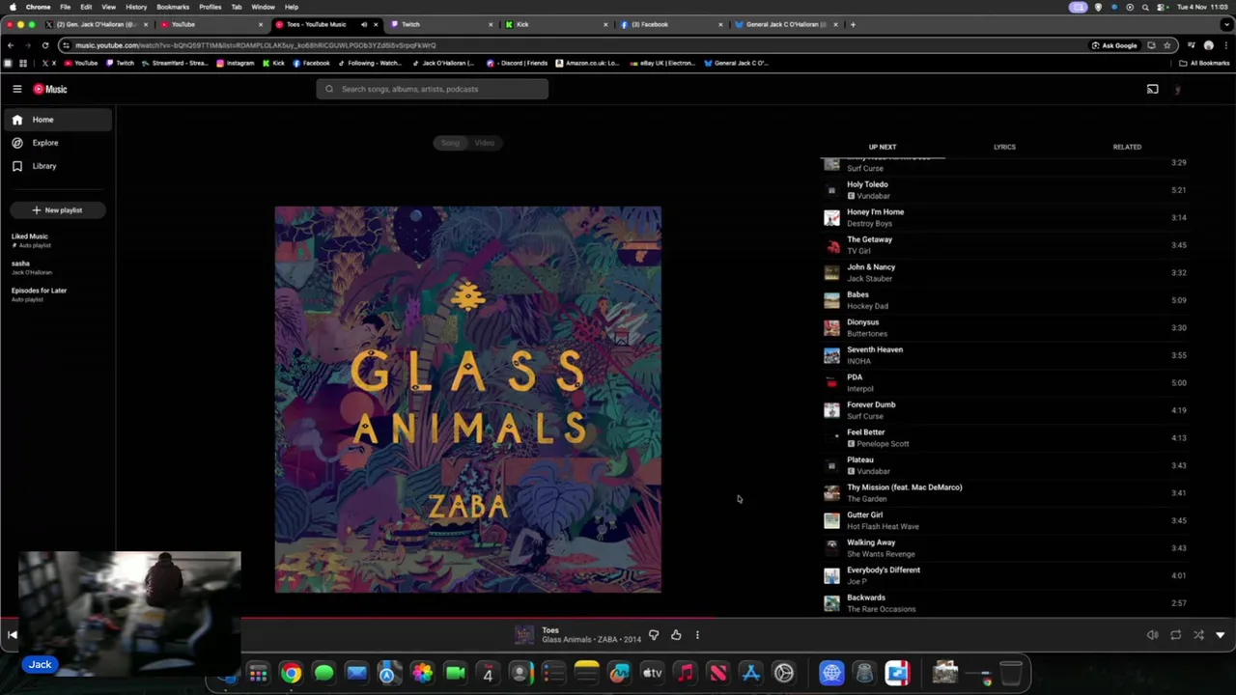The image size is (1236, 695).
Task: Switch player to Song mode
Action: 451,143
